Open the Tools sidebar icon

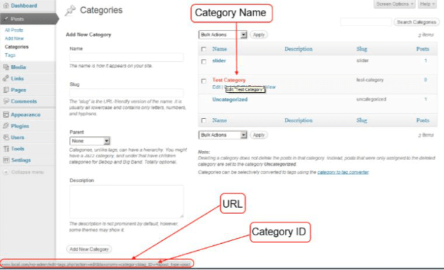pyautogui.click(x=6, y=149)
